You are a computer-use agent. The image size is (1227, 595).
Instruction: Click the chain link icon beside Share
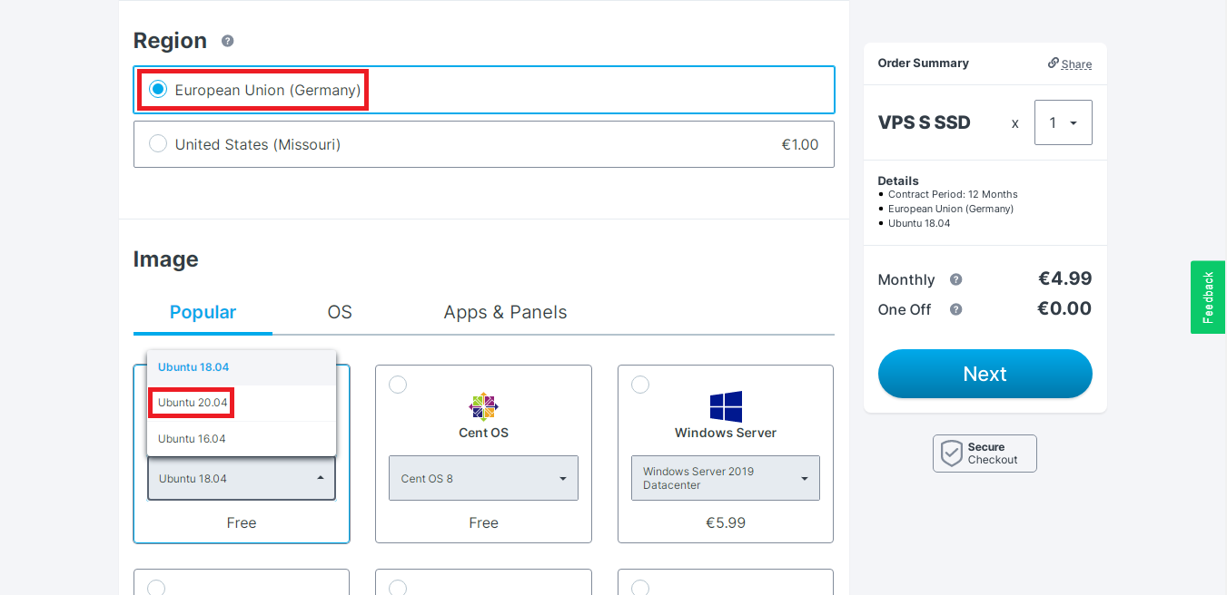coord(1054,63)
